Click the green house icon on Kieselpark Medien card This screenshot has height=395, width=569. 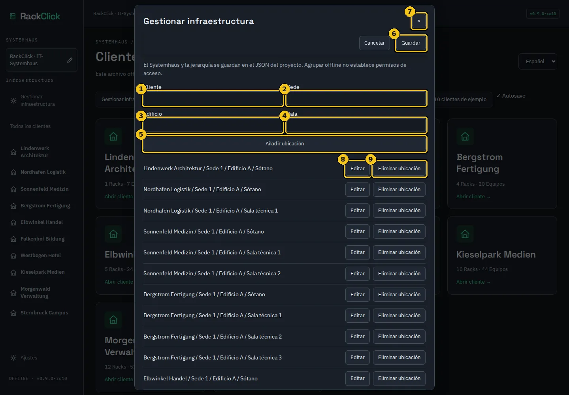(465, 234)
